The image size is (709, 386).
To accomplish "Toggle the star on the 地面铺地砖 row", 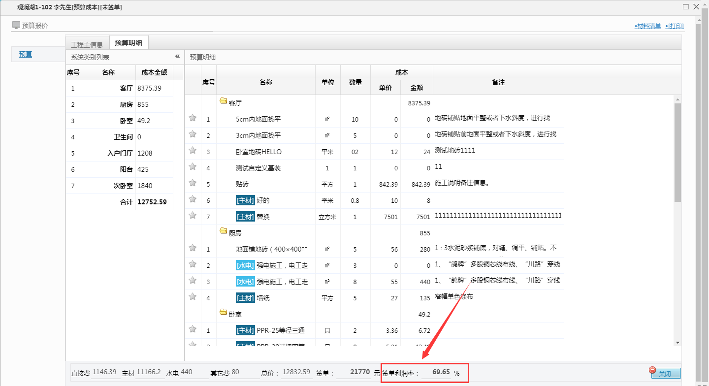I will click(192, 249).
